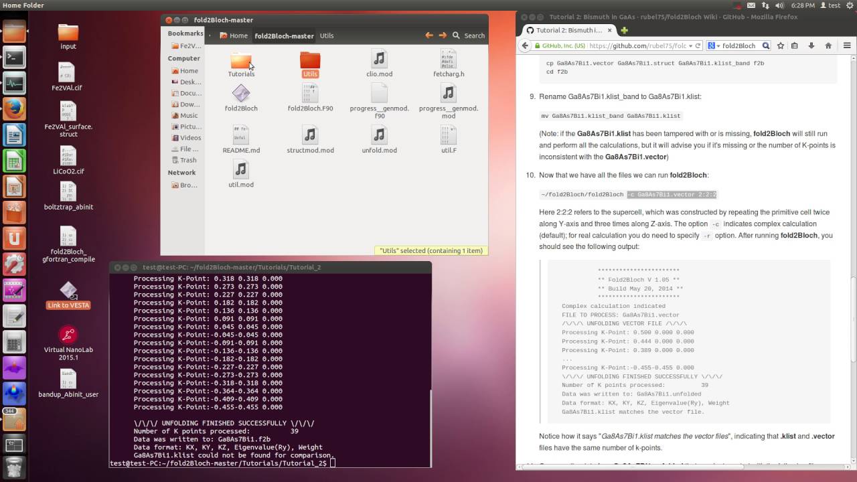Open Terminal from the launcher
This screenshot has width=857, height=482.
(x=14, y=58)
